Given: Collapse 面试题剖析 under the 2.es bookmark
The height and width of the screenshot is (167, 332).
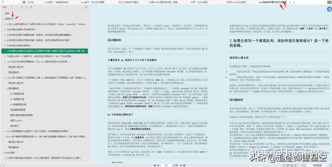Looking at the screenshot, I should point(7,88).
